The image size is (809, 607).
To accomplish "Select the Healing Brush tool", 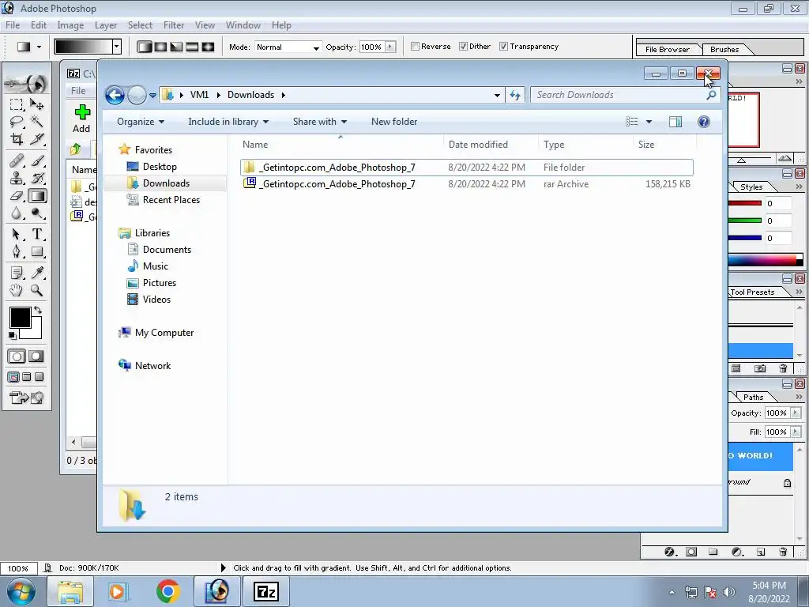I will point(17,160).
